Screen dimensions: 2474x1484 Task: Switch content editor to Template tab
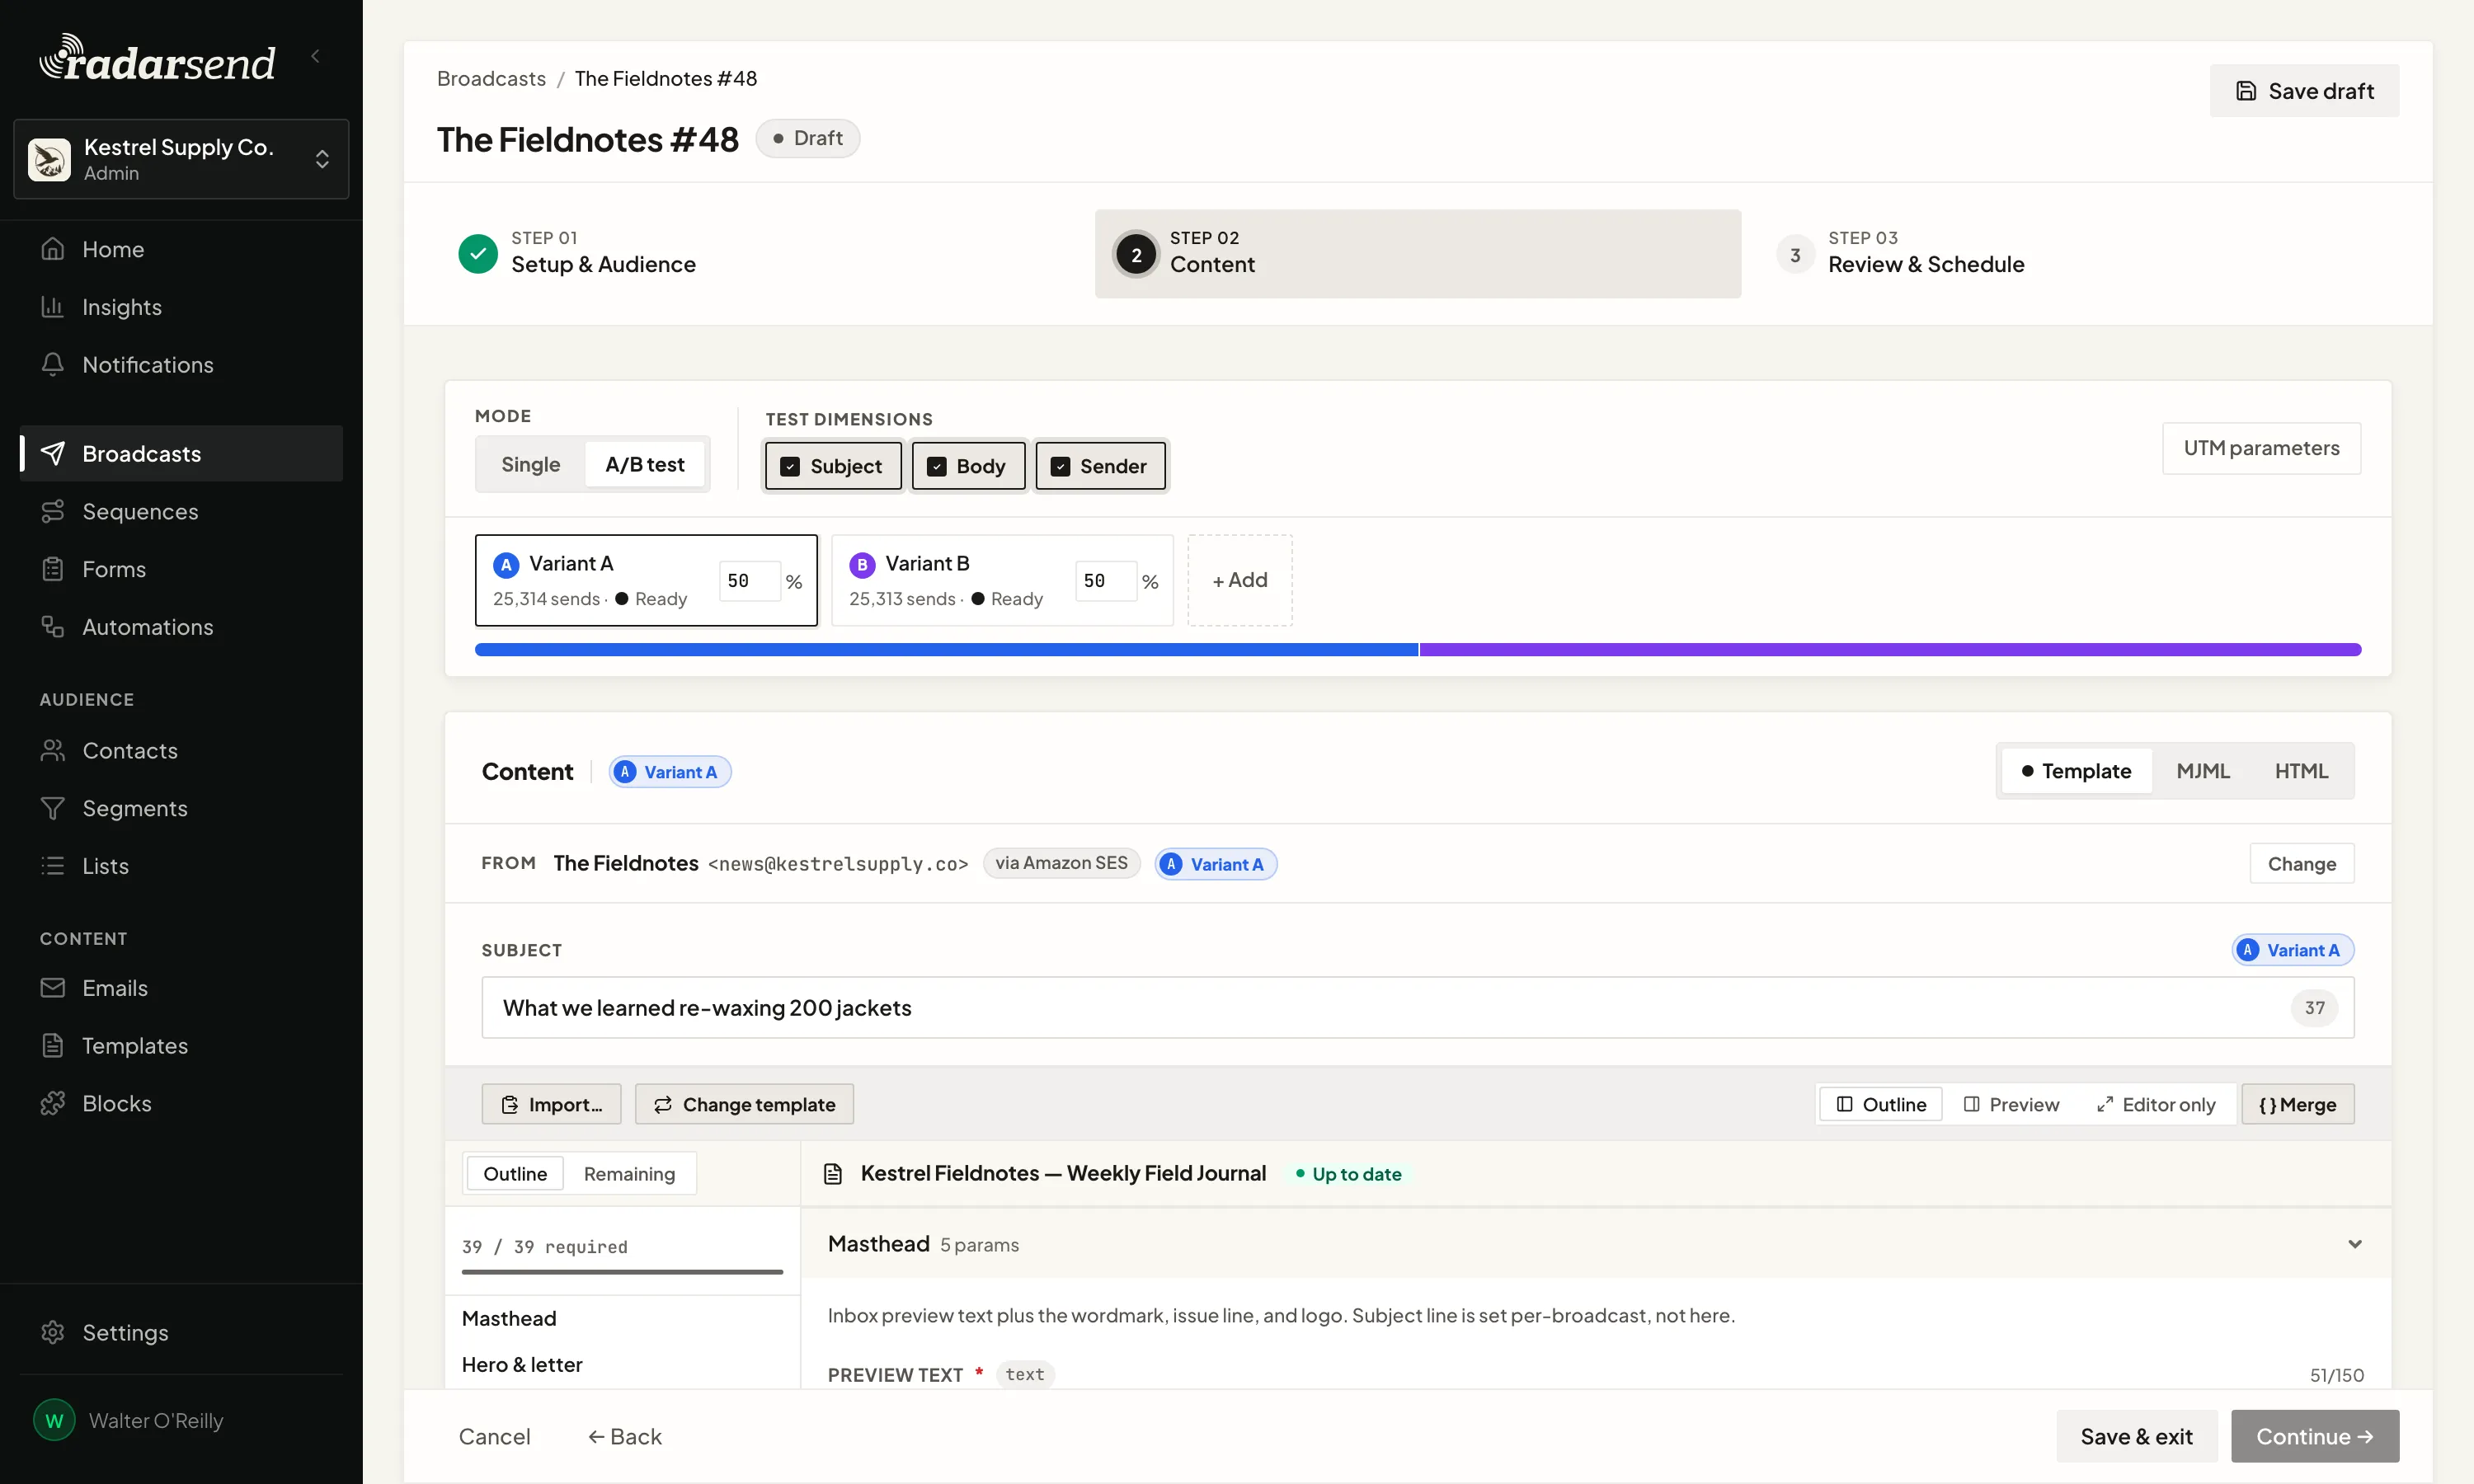(2076, 771)
